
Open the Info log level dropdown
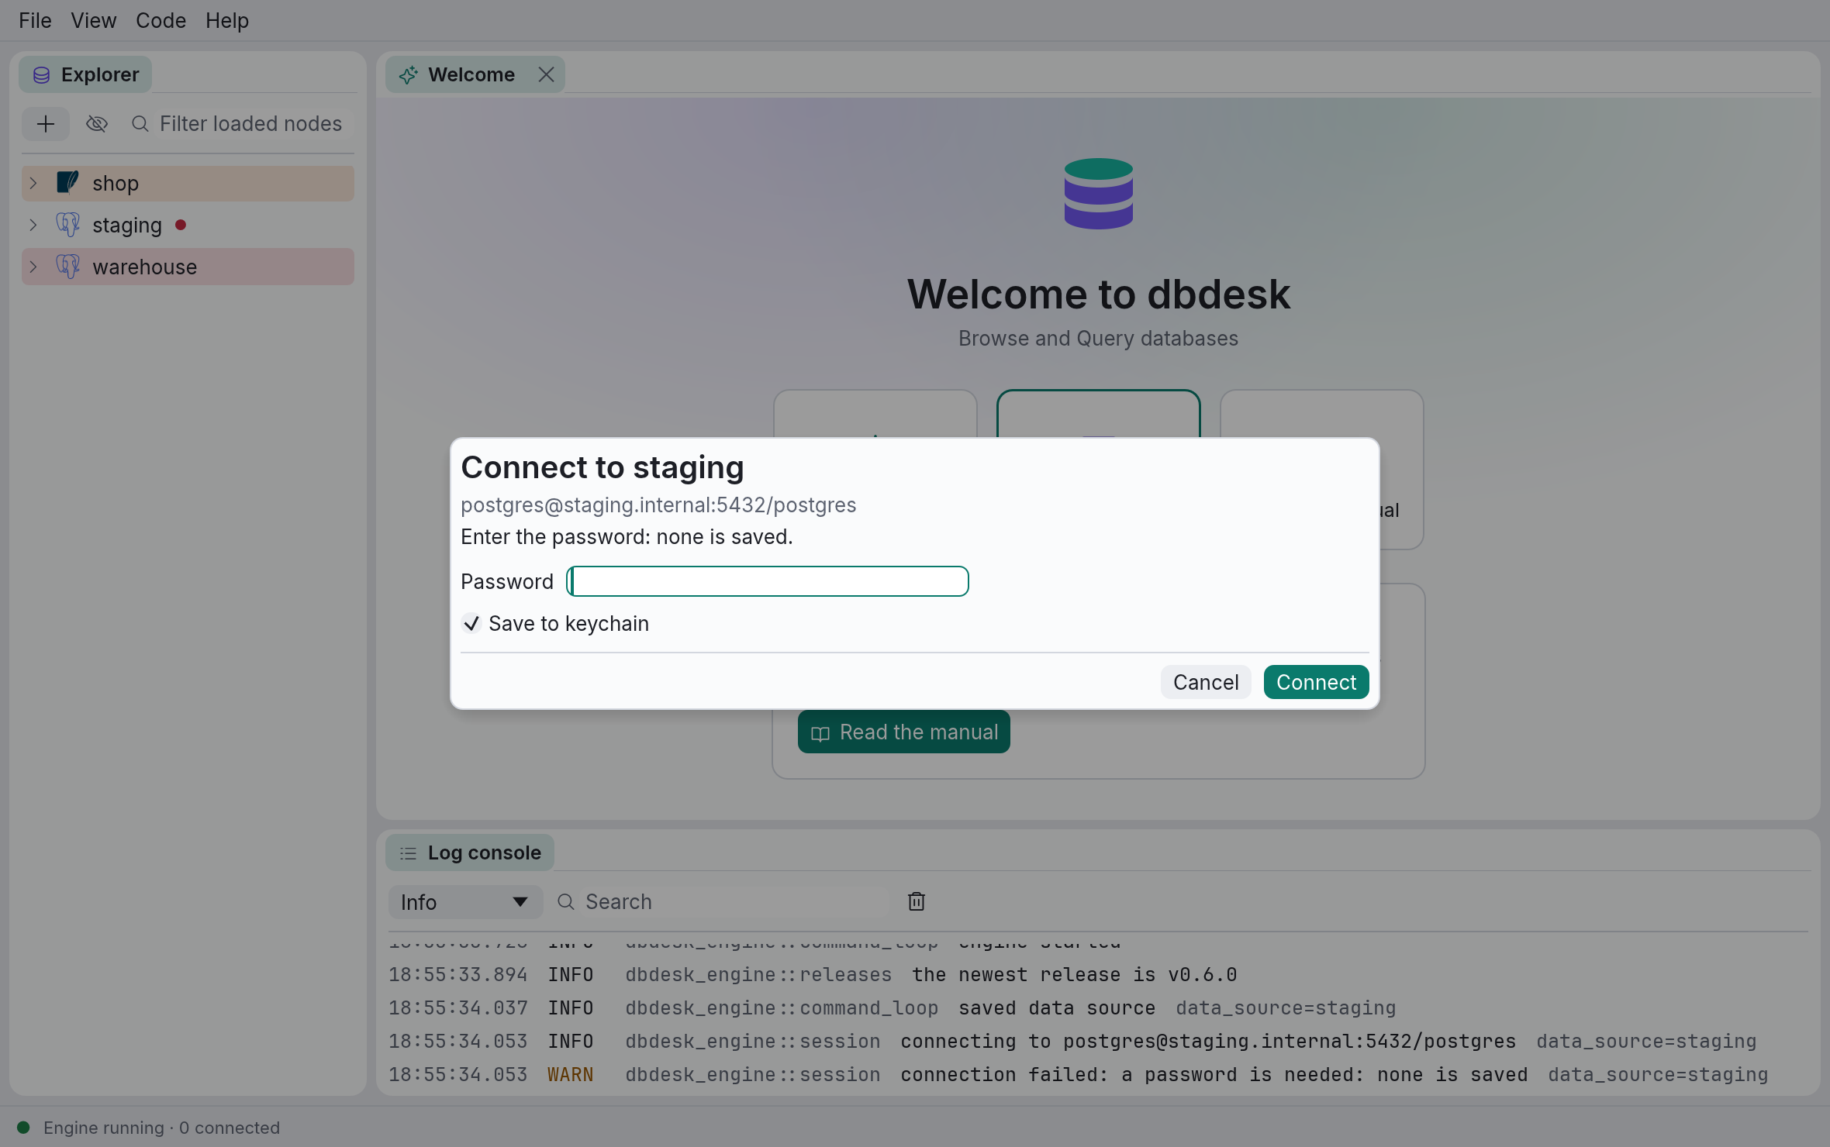pyautogui.click(x=465, y=902)
